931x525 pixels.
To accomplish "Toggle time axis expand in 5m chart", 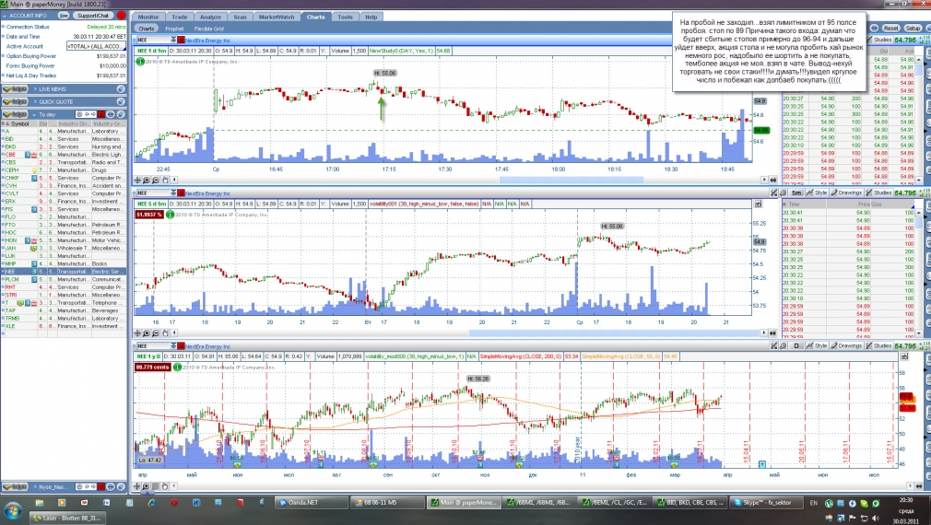I will click(773, 333).
